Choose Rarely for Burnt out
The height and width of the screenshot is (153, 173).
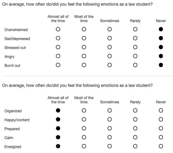click(x=135, y=65)
